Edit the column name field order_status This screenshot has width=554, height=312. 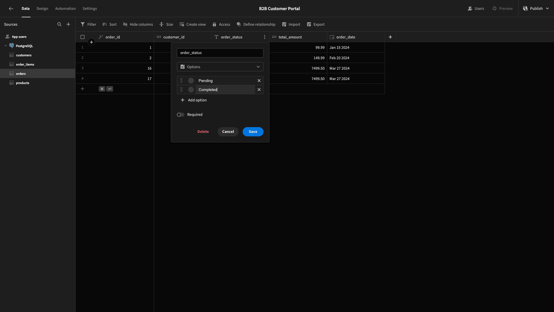220,53
